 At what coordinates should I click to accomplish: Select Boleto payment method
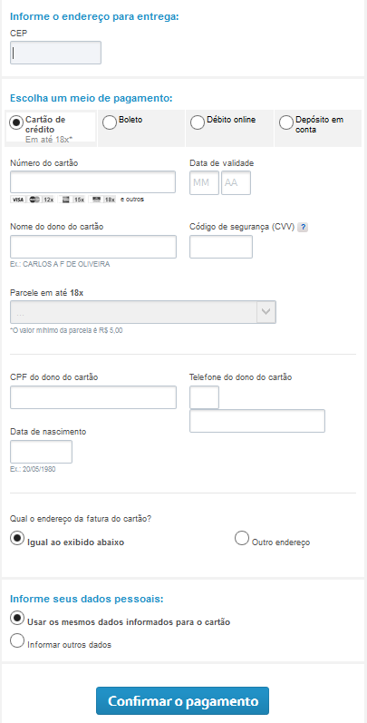(110, 122)
